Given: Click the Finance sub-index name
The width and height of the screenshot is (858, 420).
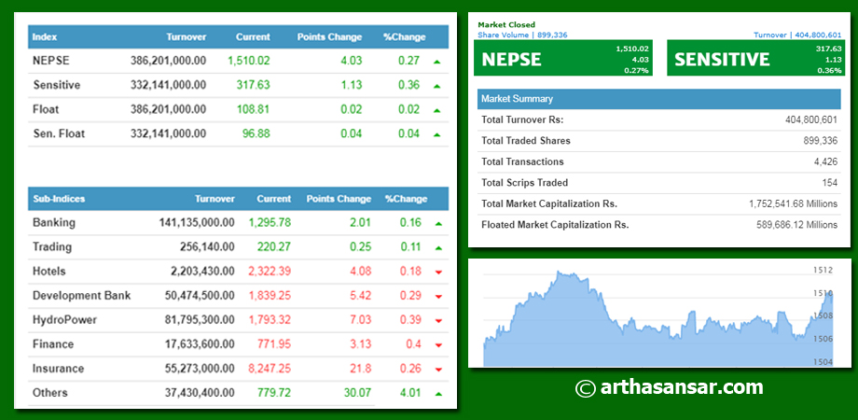Looking at the screenshot, I should pyautogui.click(x=52, y=343).
